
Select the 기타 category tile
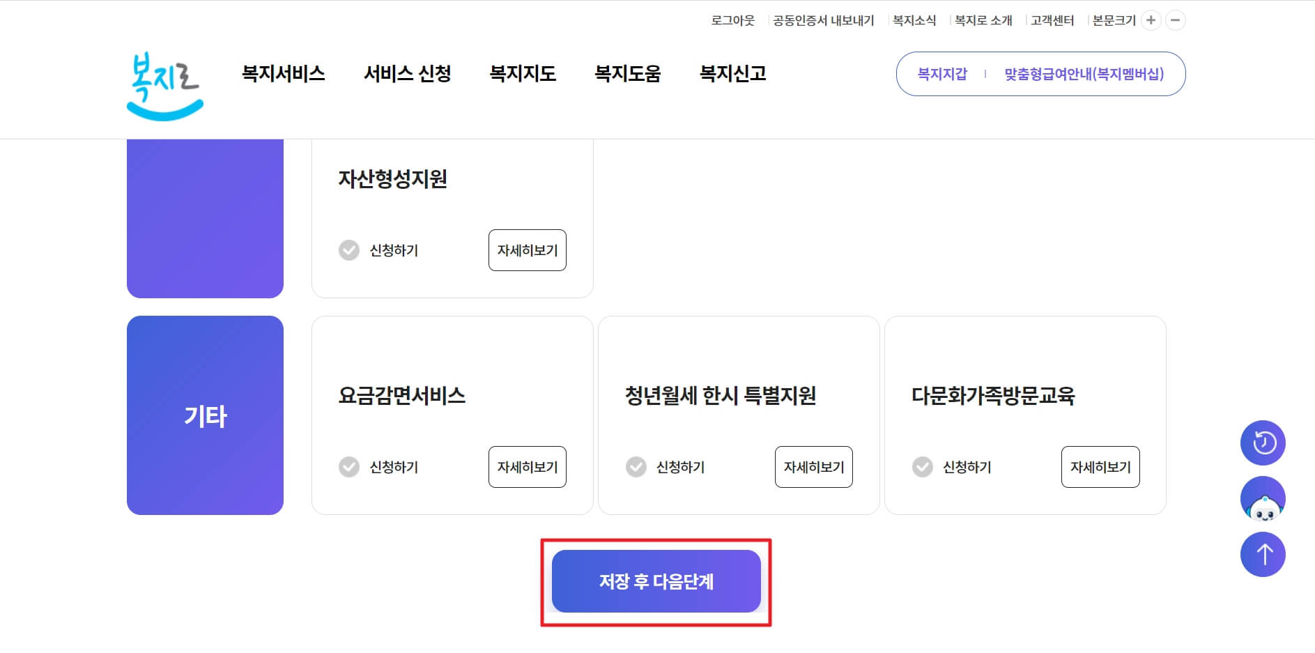[205, 415]
